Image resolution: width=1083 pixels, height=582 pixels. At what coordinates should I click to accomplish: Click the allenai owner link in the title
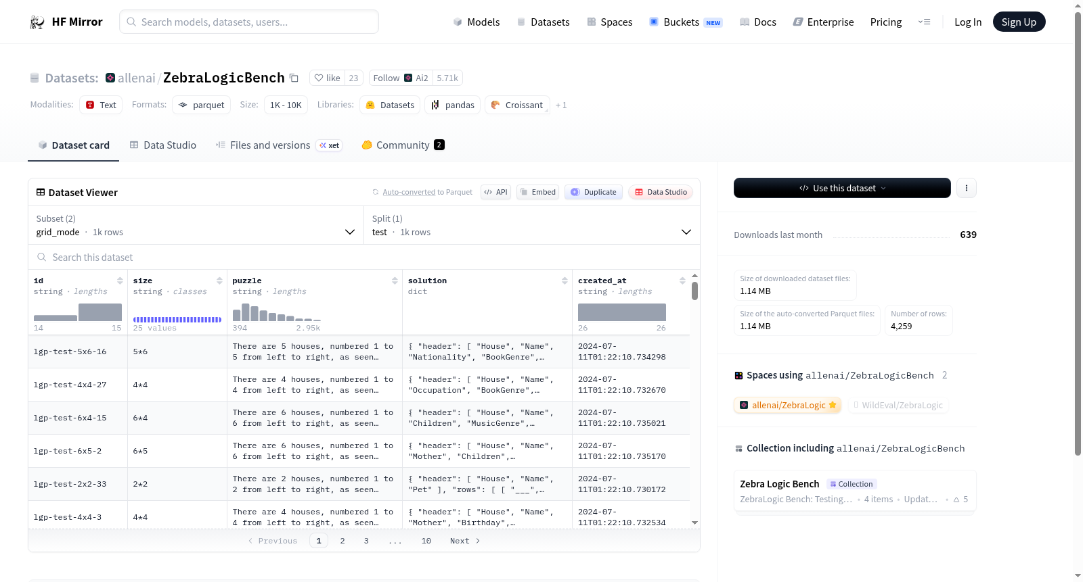pyautogui.click(x=137, y=78)
